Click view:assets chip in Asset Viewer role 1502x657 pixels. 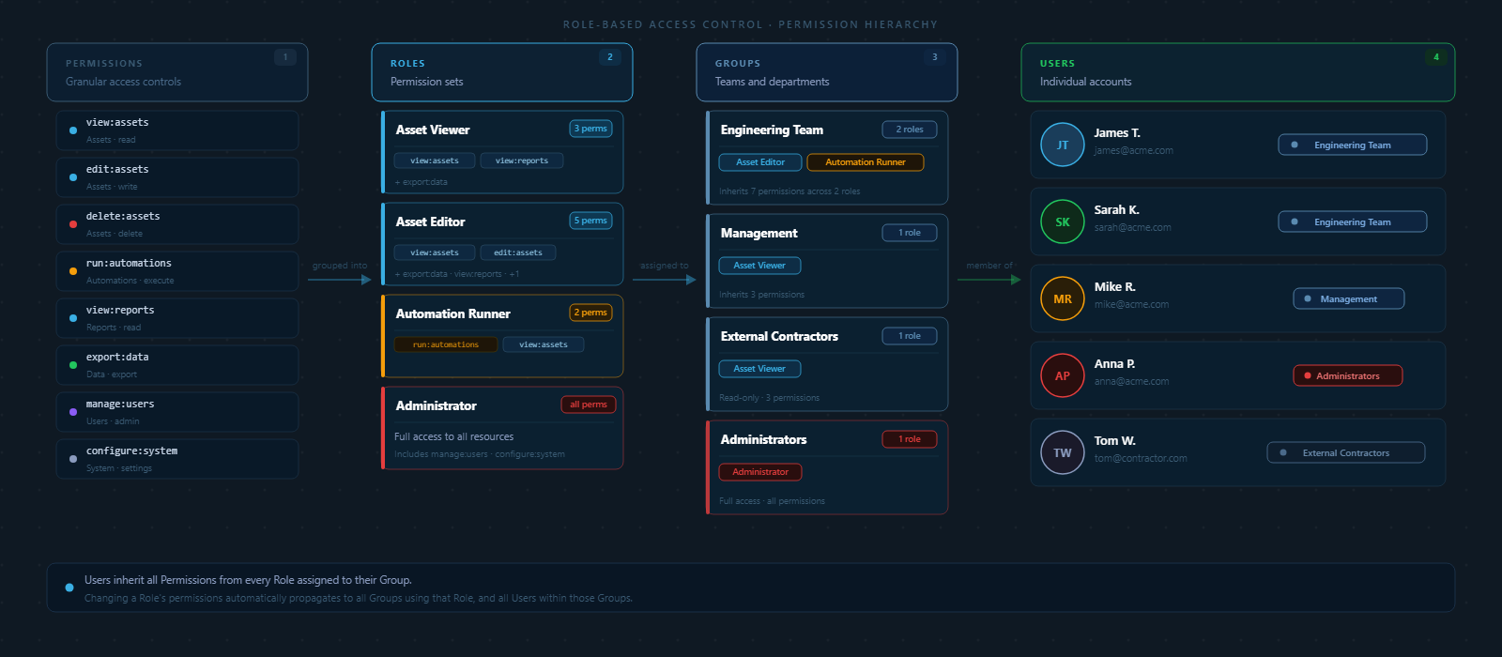435,160
